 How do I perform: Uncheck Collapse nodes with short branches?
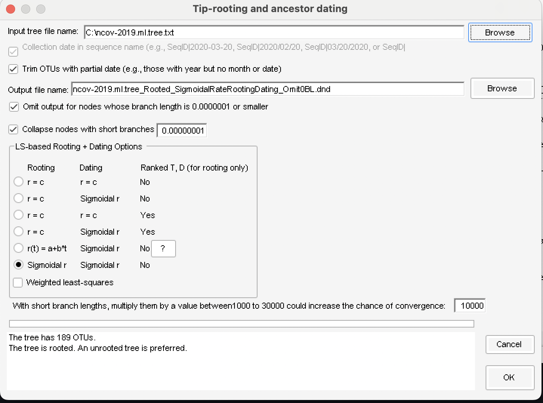[13, 129]
